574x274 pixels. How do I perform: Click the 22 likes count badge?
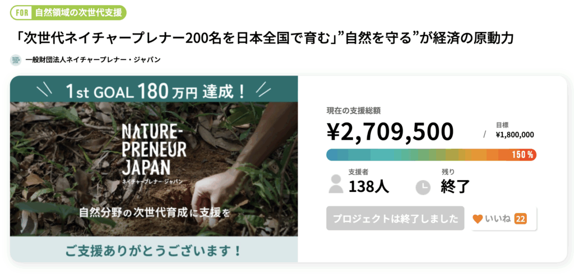tap(520, 219)
